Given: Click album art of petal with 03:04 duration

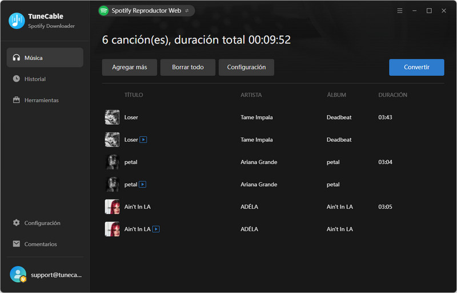Looking at the screenshot, I should click(112, 162).
